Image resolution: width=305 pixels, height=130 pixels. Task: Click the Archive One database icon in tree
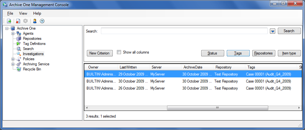[13, 28]
